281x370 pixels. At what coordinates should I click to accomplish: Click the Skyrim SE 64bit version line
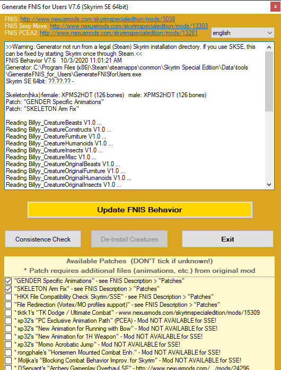(x=40, y=81)
